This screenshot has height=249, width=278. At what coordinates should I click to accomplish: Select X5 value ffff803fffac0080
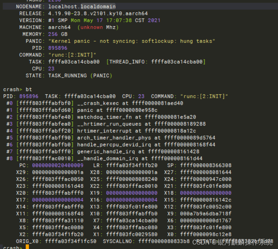click(58, 228)
